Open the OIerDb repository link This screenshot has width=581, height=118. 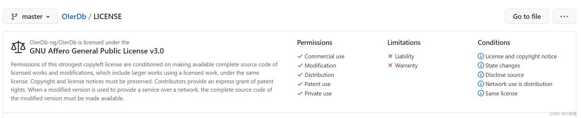click(x=74, y=16)
